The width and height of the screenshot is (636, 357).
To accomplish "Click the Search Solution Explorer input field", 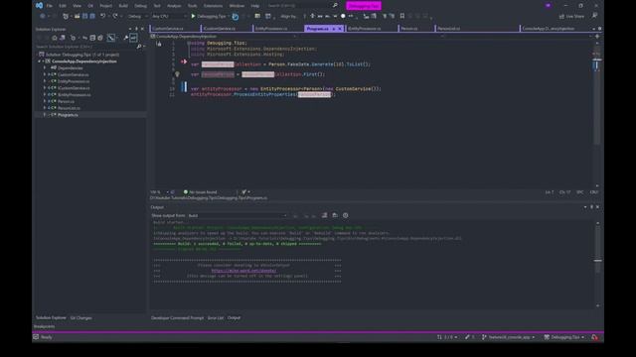I will click(85, 47).
